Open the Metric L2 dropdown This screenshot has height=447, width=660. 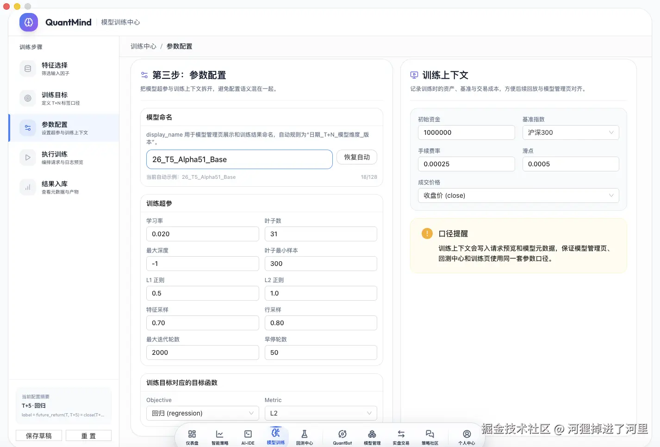coord(321,413)
